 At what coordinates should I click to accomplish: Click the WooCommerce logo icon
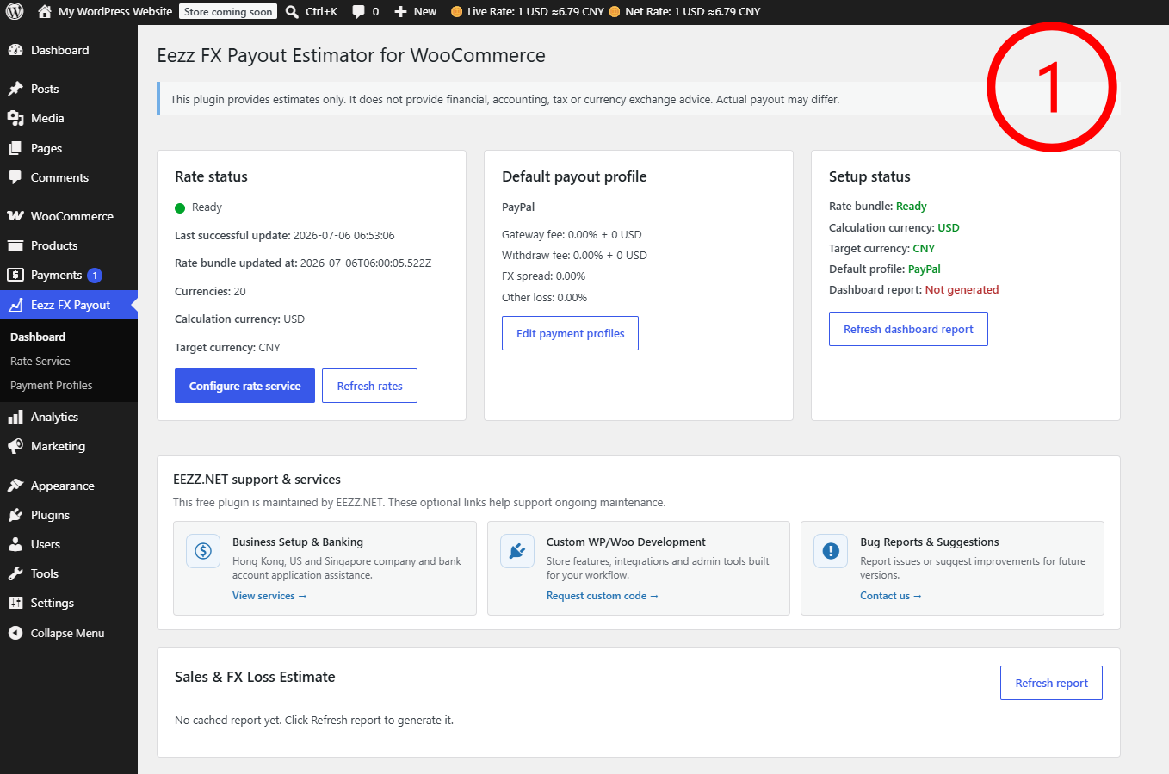tap(15, 216)
